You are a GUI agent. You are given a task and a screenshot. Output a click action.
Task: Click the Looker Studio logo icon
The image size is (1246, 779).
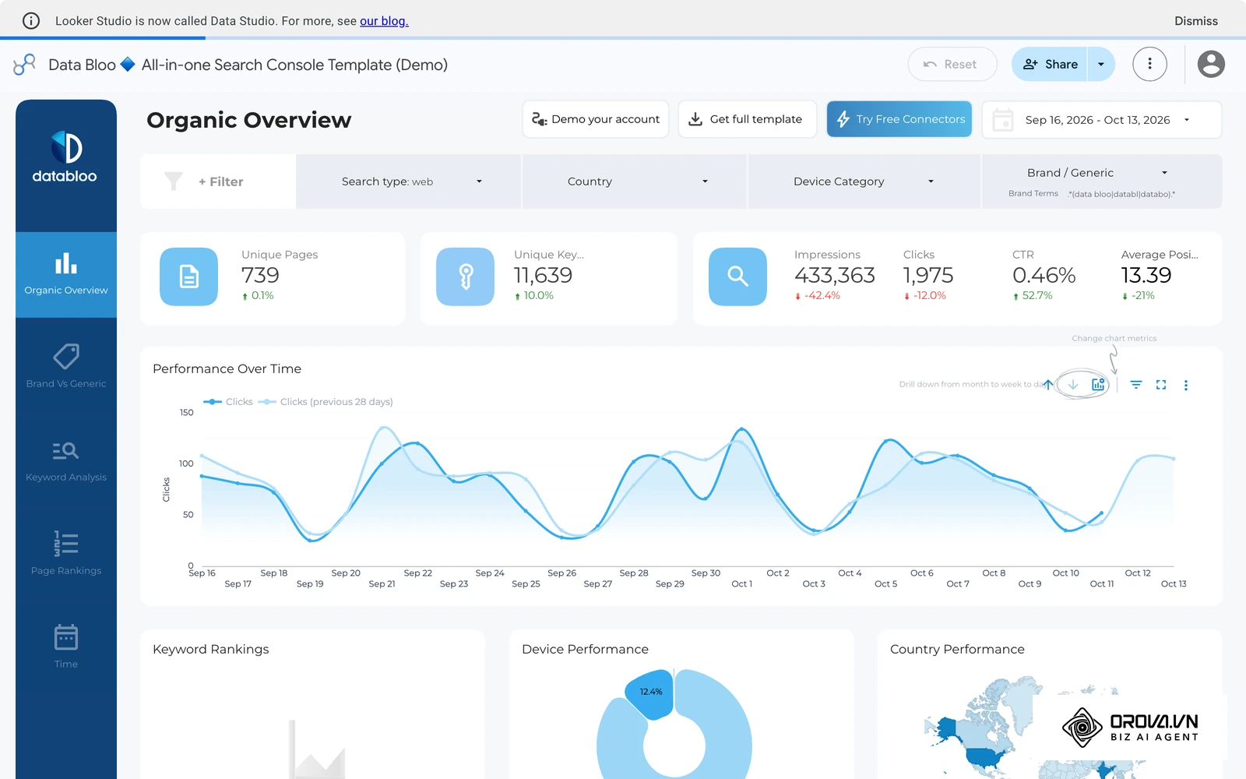point(25,65)
